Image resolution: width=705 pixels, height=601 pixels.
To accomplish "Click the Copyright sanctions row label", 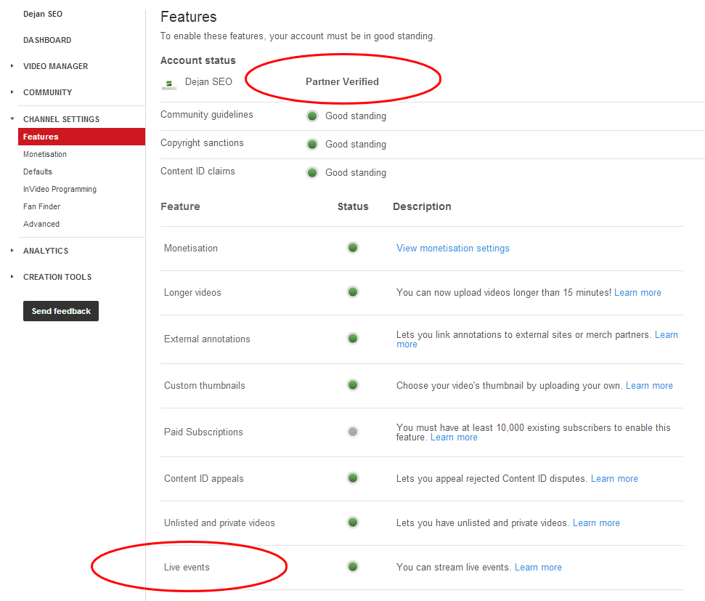I will [202, 143].
